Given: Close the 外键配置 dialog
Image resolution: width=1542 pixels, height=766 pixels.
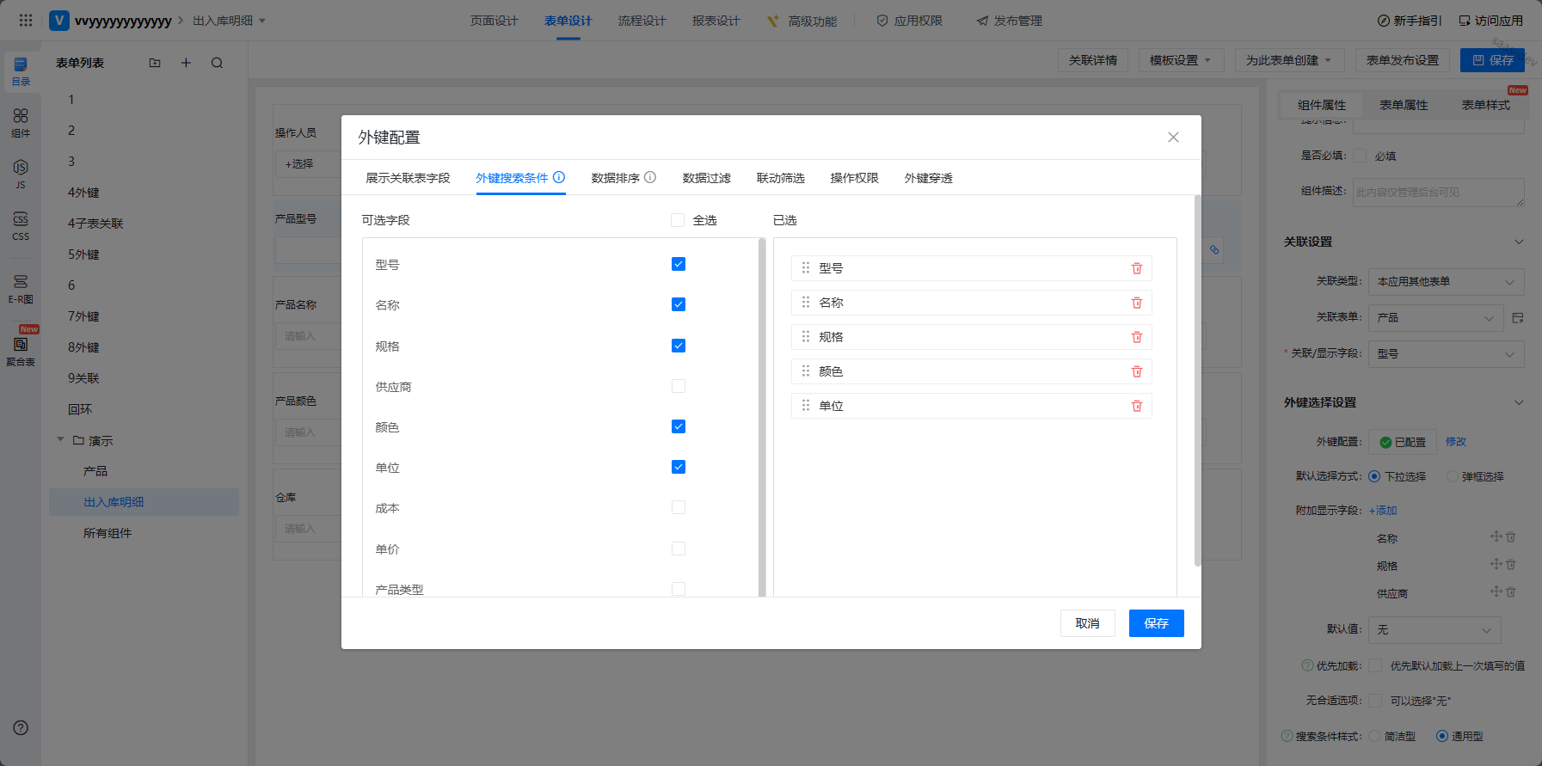Looking at the screenshot, I should (1173, 138).
